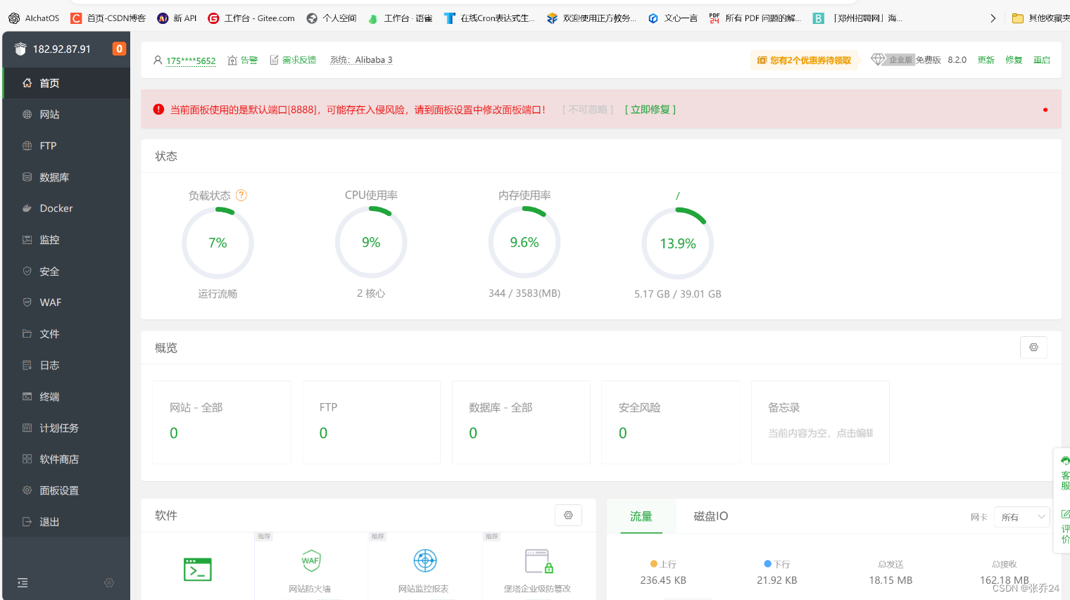This screenshot has height=600, width=1070.
Task: Expand the network card 所有 dropdown
Action: tap(1021, 517)
